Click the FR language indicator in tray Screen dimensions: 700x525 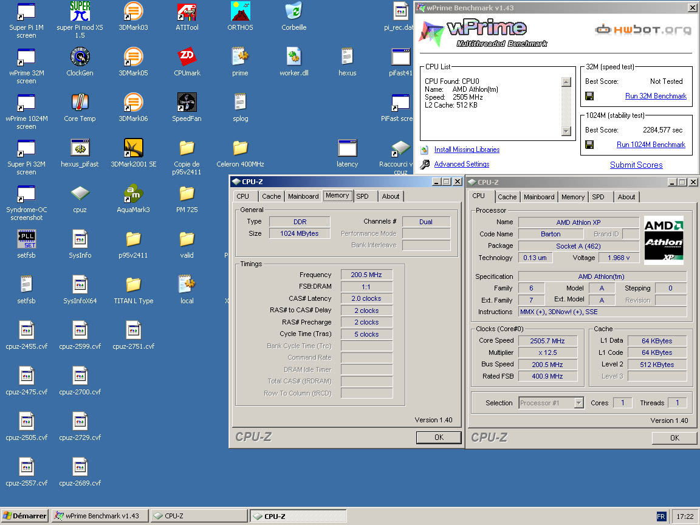(x=661, y=516)
